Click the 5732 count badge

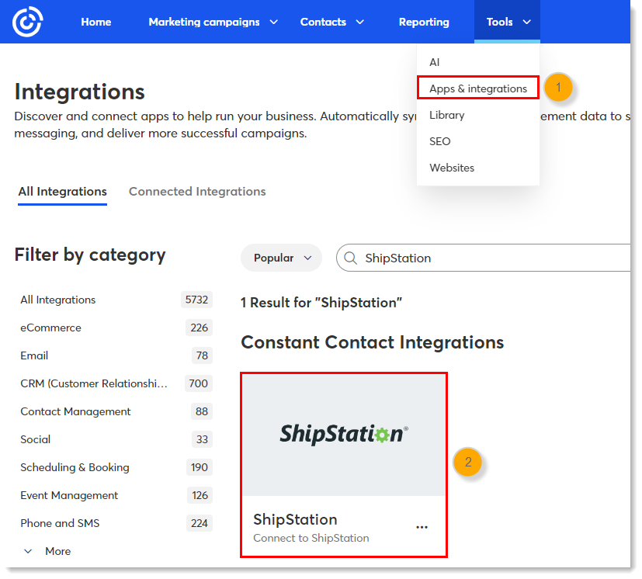pos(196,300)
